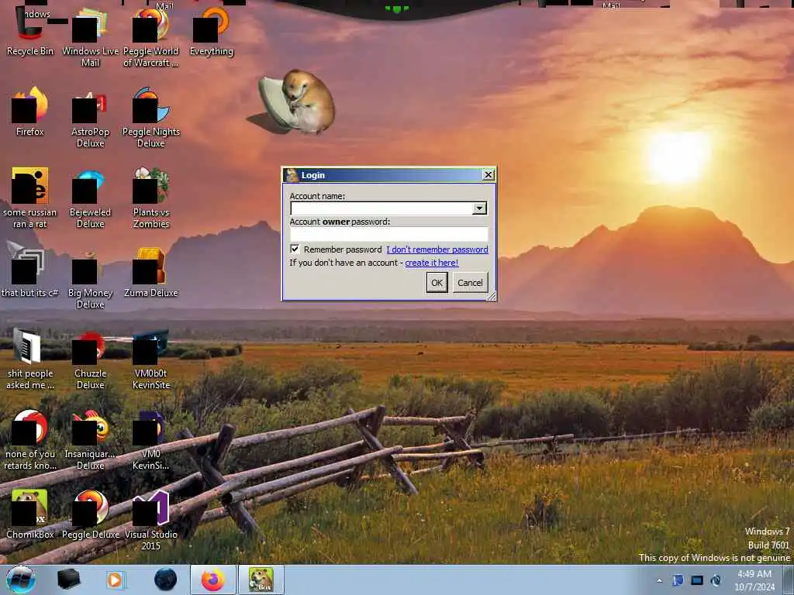Select the Plants vs Zombies icon

point(150,198)
